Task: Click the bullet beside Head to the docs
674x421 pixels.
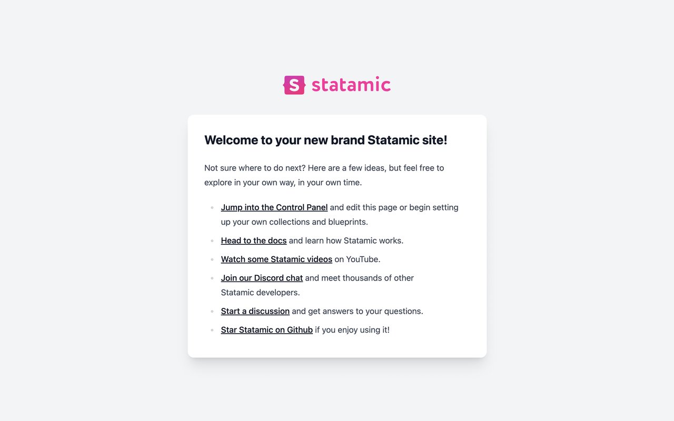Action: coord(212,241)
